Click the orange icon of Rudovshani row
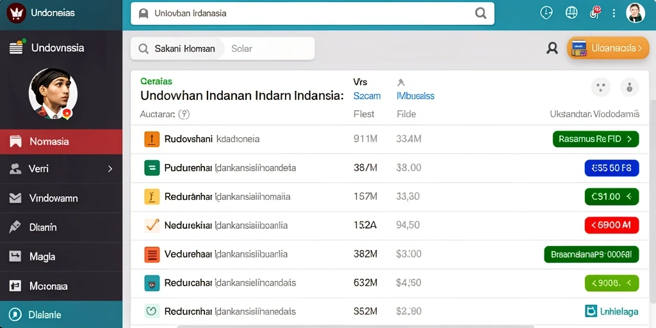 coord(152,139)
